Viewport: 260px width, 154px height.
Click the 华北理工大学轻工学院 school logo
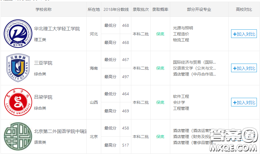pos(18,34)
